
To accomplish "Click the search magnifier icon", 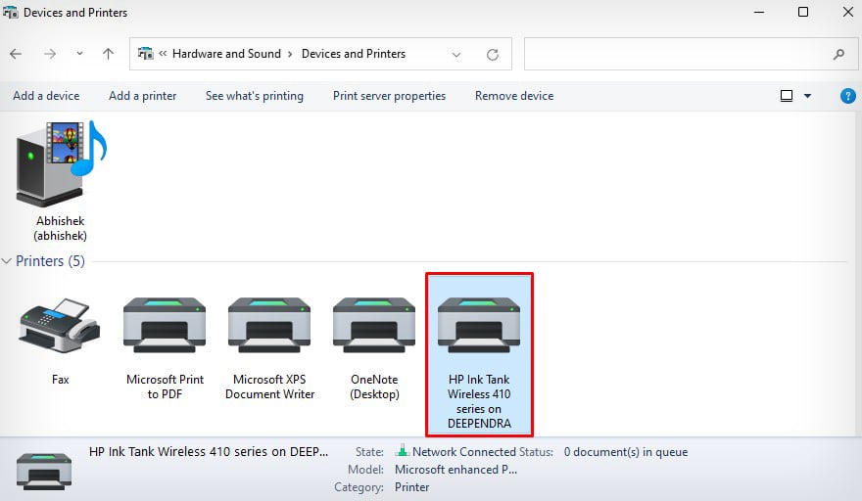I will pyautogui.click(x=838, y=55).
